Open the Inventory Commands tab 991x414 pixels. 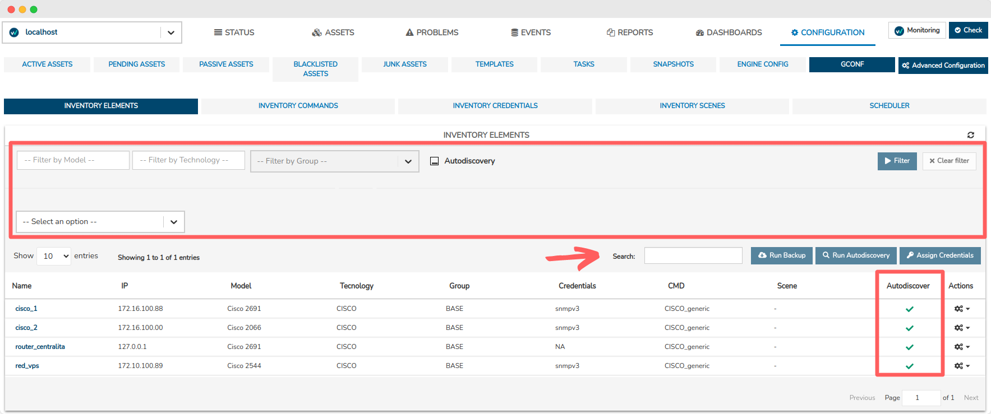[x=298, y=106]
